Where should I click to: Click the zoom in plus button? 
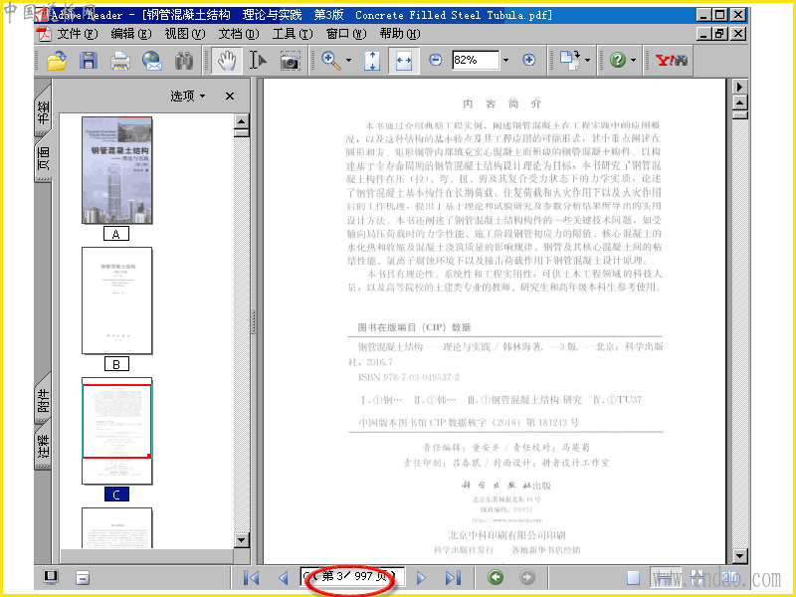coord(528,60)
